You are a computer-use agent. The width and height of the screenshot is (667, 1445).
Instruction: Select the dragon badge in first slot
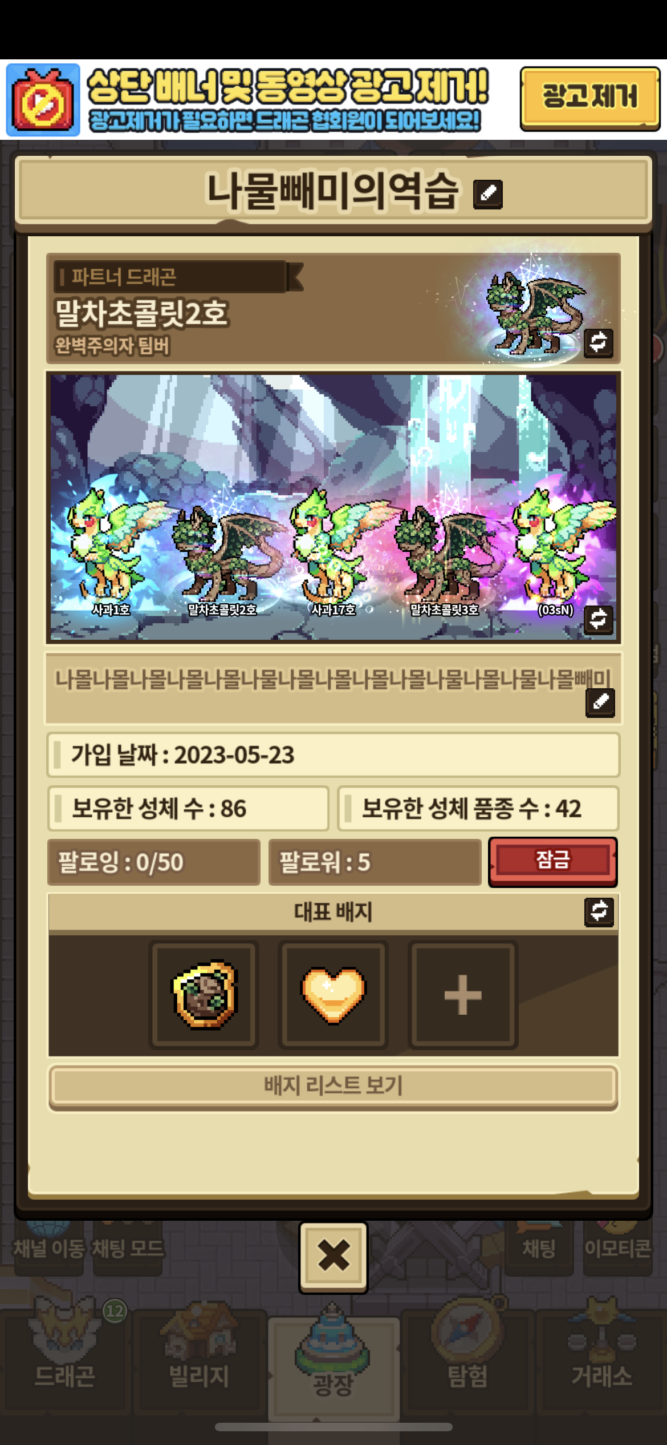tap(204, 995)
